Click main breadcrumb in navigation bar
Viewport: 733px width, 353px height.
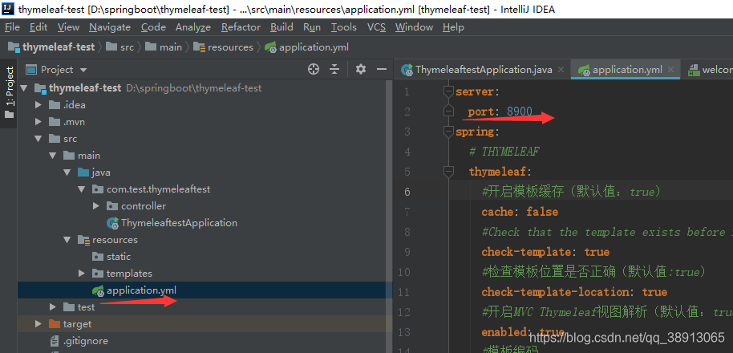pyautogui.click(x=164, y=47)
